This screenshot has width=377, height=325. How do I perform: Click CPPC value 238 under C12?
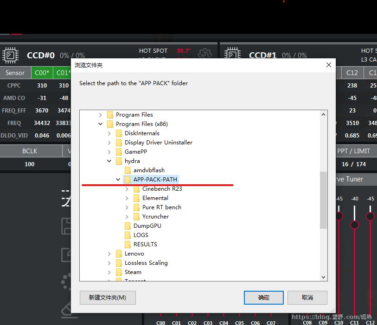(x=352, y=86)
